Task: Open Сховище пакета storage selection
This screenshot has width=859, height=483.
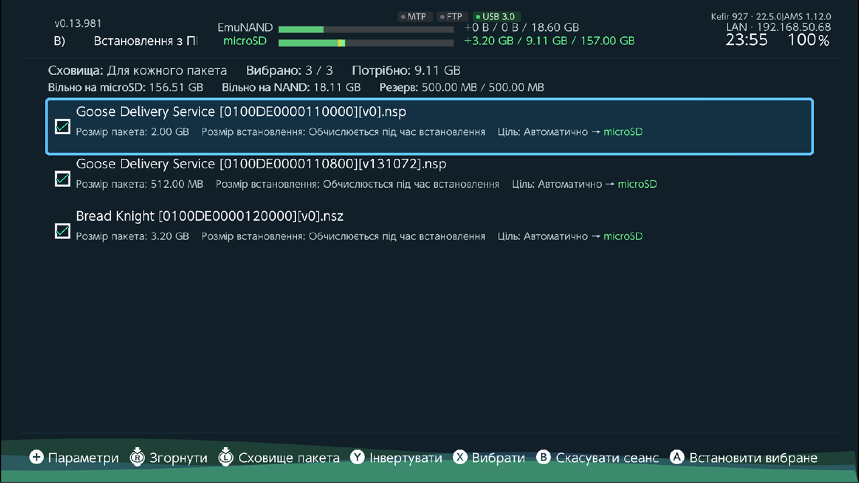Action: [289, 458]
